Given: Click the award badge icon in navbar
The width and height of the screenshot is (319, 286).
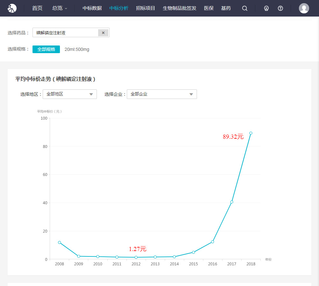Looking at the screenshot, I should pos(266,8).
